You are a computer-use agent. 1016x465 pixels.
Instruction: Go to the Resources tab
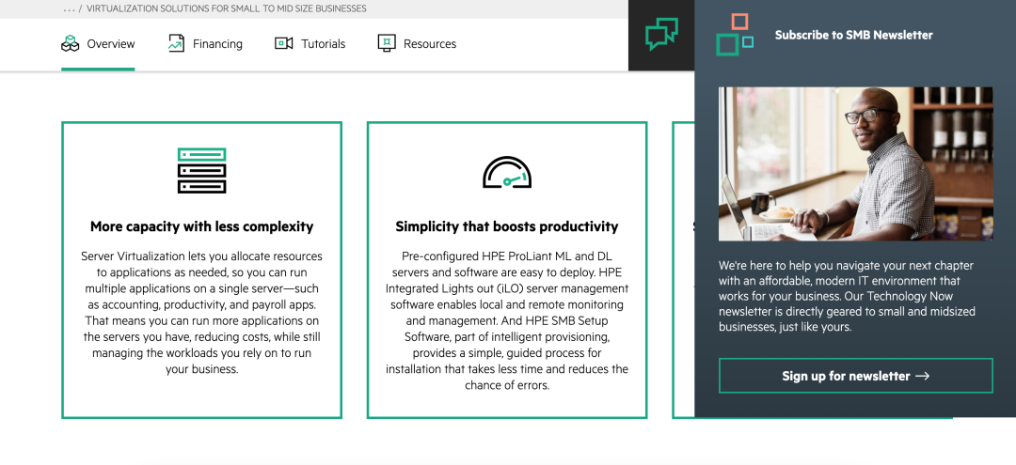tap(417, 44)
